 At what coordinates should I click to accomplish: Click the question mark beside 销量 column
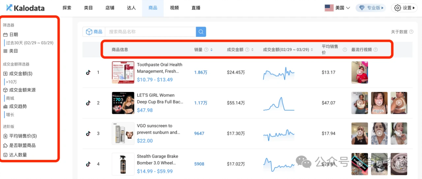[206, 50]
